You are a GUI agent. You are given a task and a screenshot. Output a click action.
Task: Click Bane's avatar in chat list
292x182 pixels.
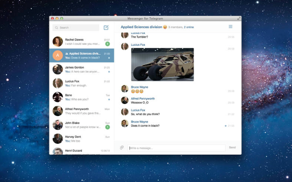tap(58, 97)
